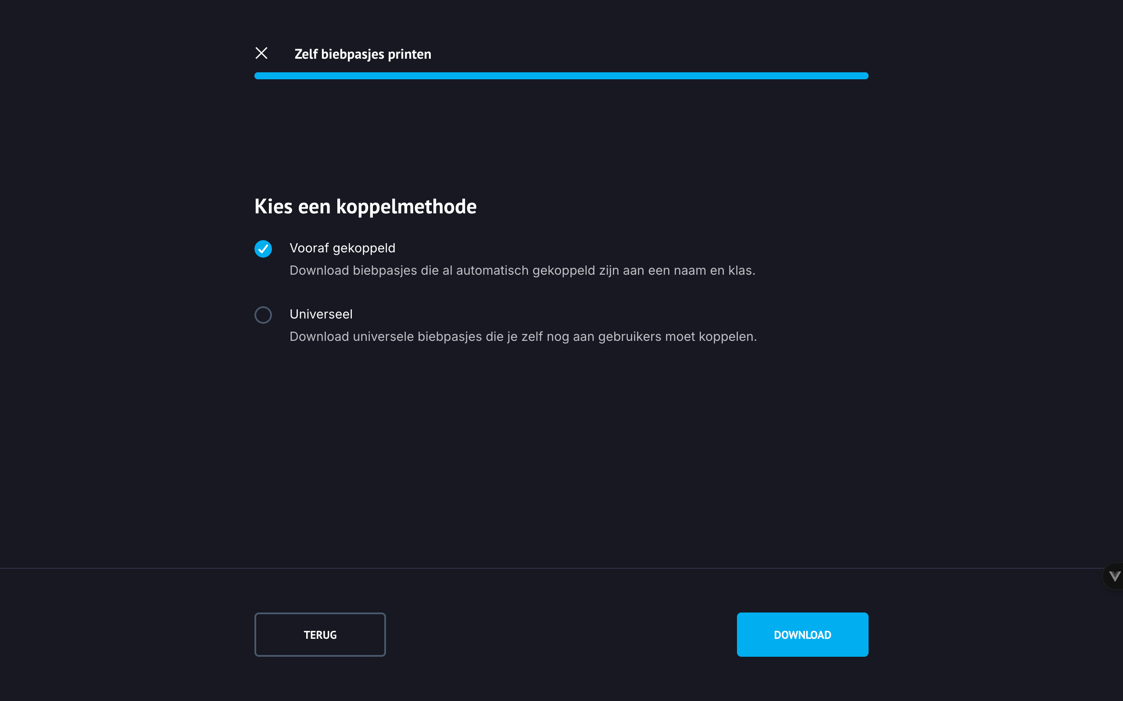Click the Universeel label text
This screenshot has width=1123, height=701.
click(321, 314)
